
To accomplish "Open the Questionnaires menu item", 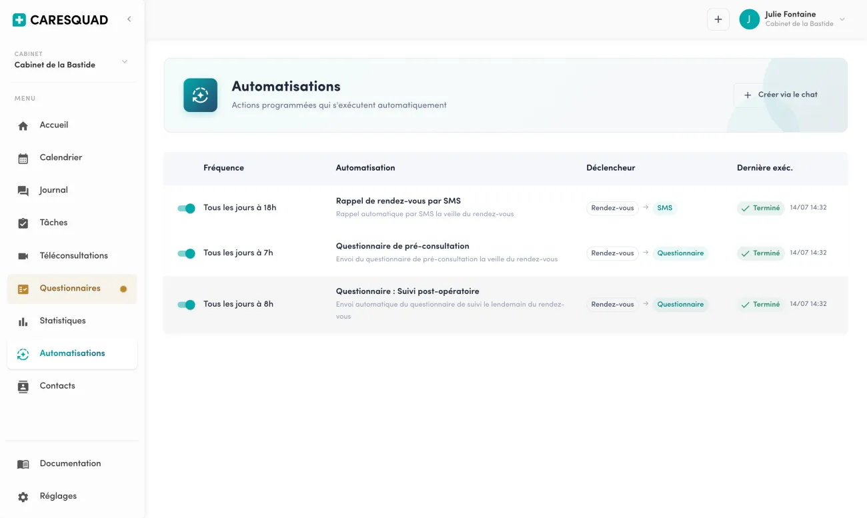I will (x=72, y=289).
